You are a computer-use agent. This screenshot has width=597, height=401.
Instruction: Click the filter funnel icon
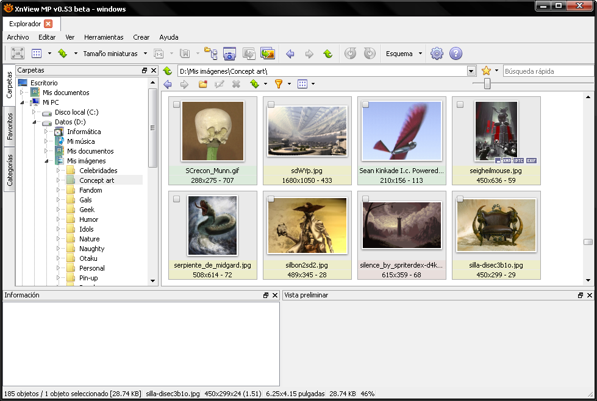click(x=279, y=83)
